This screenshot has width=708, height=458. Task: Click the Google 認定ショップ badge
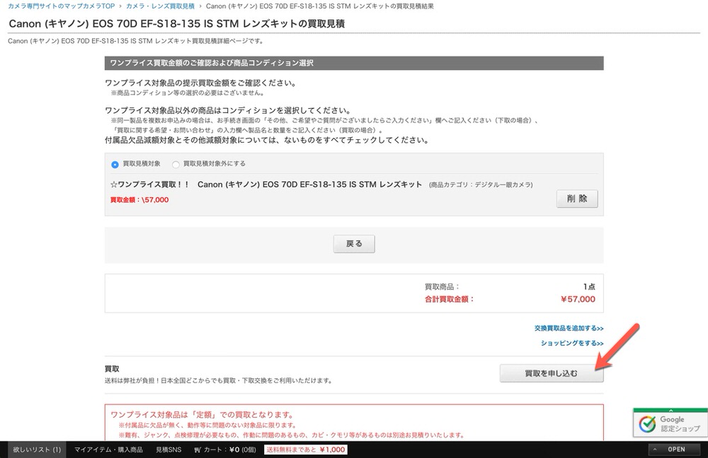point(670,423)
